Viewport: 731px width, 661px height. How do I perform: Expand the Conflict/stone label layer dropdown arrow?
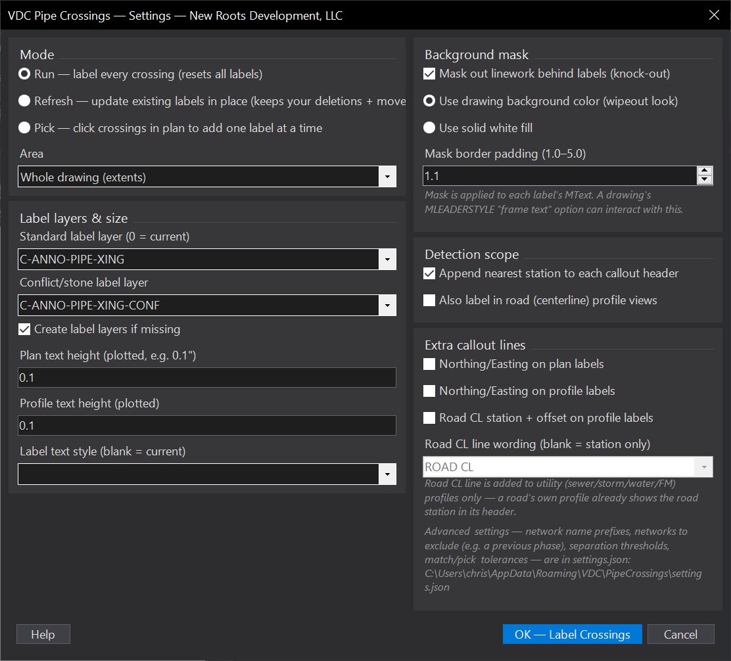[387, 305]
